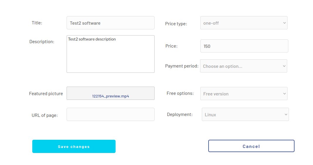Click the "Deployment:" label text

click(x=180, y=115)
